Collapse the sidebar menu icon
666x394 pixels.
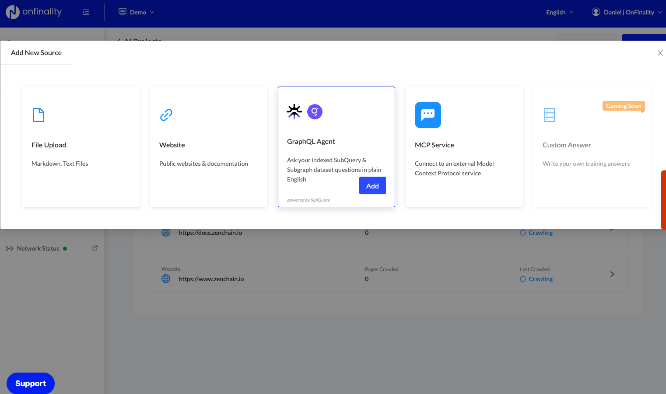click(x=86, y=12)
